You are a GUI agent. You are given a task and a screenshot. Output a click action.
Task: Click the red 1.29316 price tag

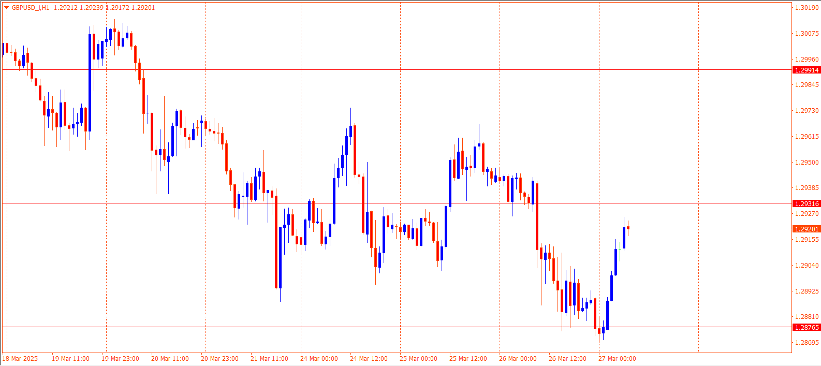[807, 203]
